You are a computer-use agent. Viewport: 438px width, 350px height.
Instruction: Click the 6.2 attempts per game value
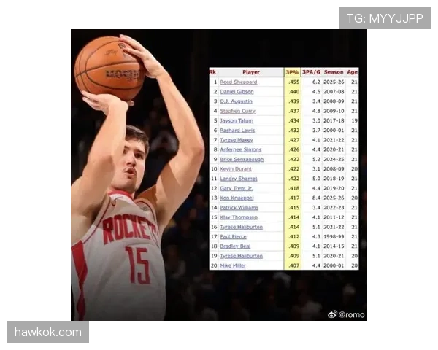[316, 82]
